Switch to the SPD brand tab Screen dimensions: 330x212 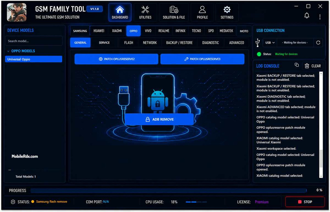point(211,31)
